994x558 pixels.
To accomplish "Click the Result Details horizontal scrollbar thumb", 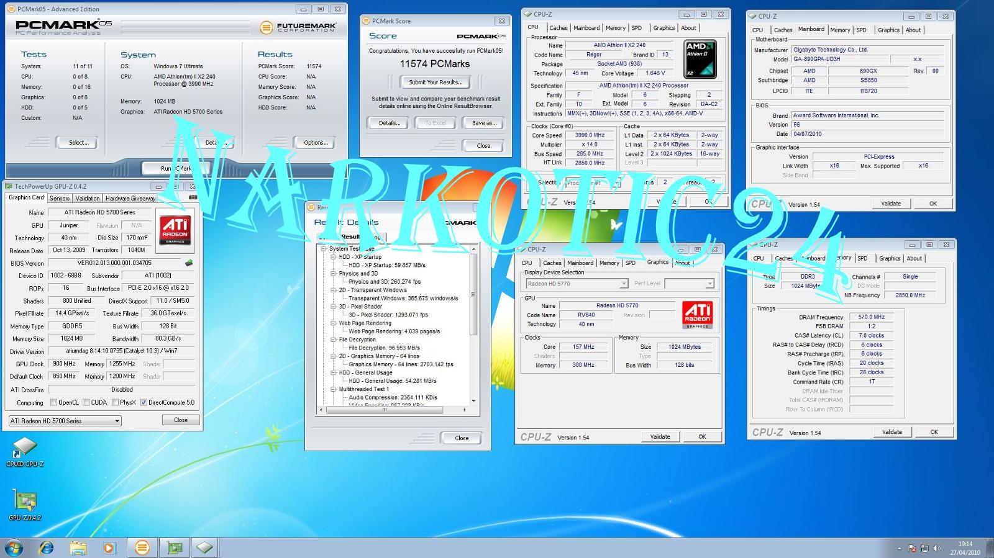I will point(385,410).
